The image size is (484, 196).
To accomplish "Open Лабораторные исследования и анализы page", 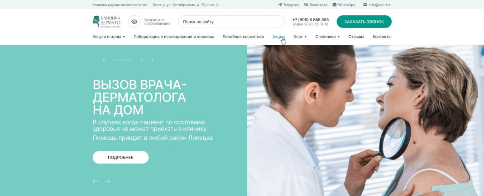I will tap(173, 37).
